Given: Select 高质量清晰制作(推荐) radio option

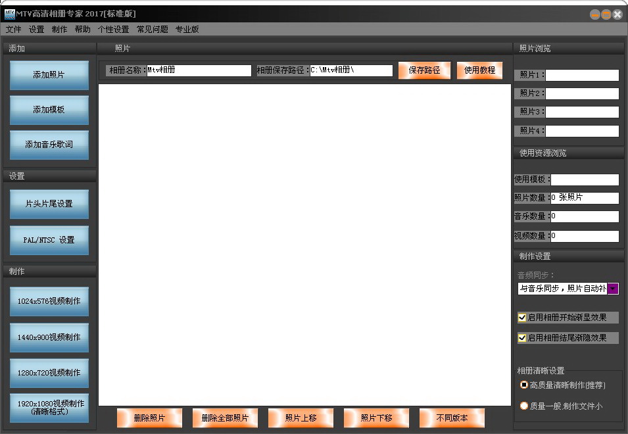Looking at the screenshot, I should click(524, 385).
